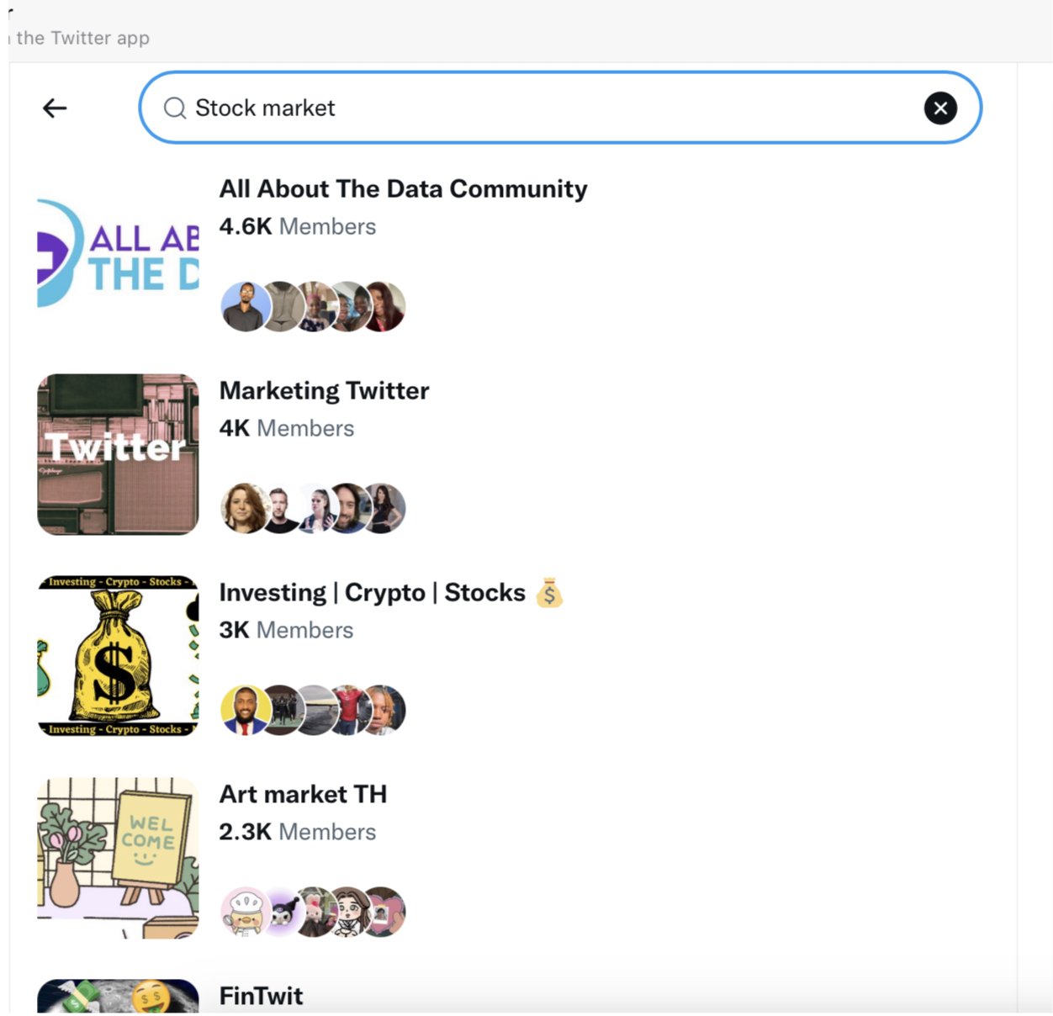The width and height of the screenshot is (1053, 1016).
Task: Open FinTwit community thumbnail
Action: [x=118, y=997]
